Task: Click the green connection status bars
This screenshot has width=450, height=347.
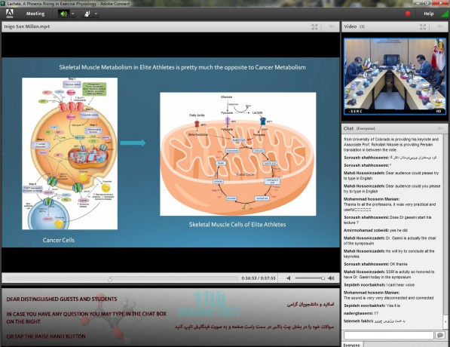Action: [445, 14]
